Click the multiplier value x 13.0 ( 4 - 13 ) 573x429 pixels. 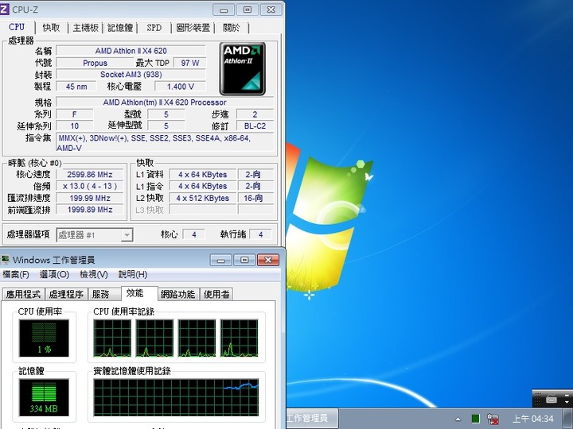89,186
